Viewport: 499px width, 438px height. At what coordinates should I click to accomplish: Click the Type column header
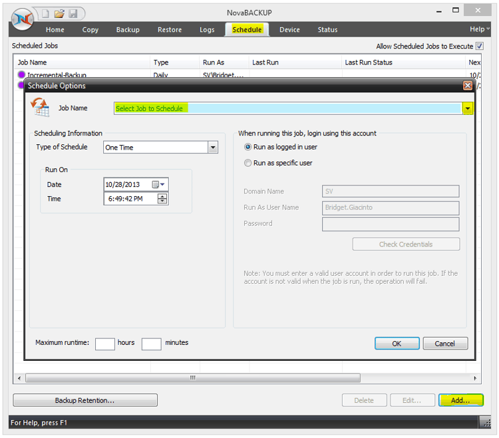(x=174, y=62)
